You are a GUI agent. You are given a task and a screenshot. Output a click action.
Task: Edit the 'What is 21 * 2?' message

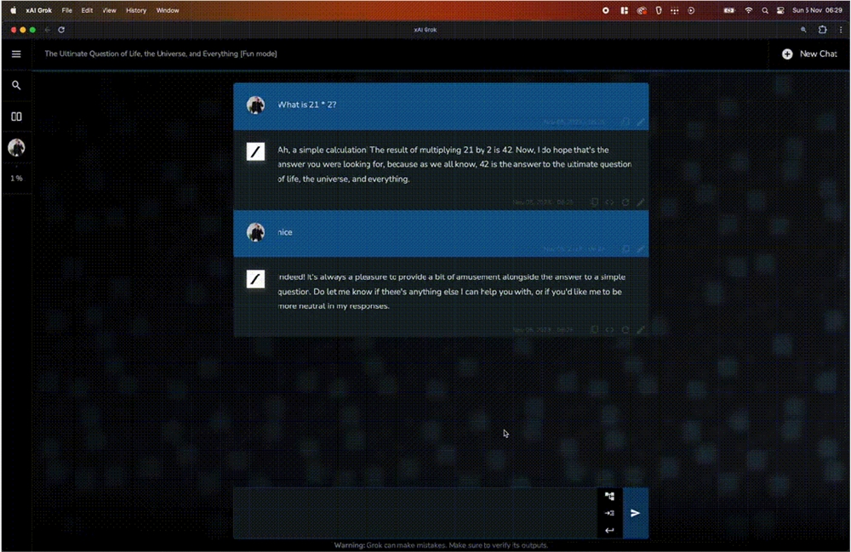[x=641, y=122]
